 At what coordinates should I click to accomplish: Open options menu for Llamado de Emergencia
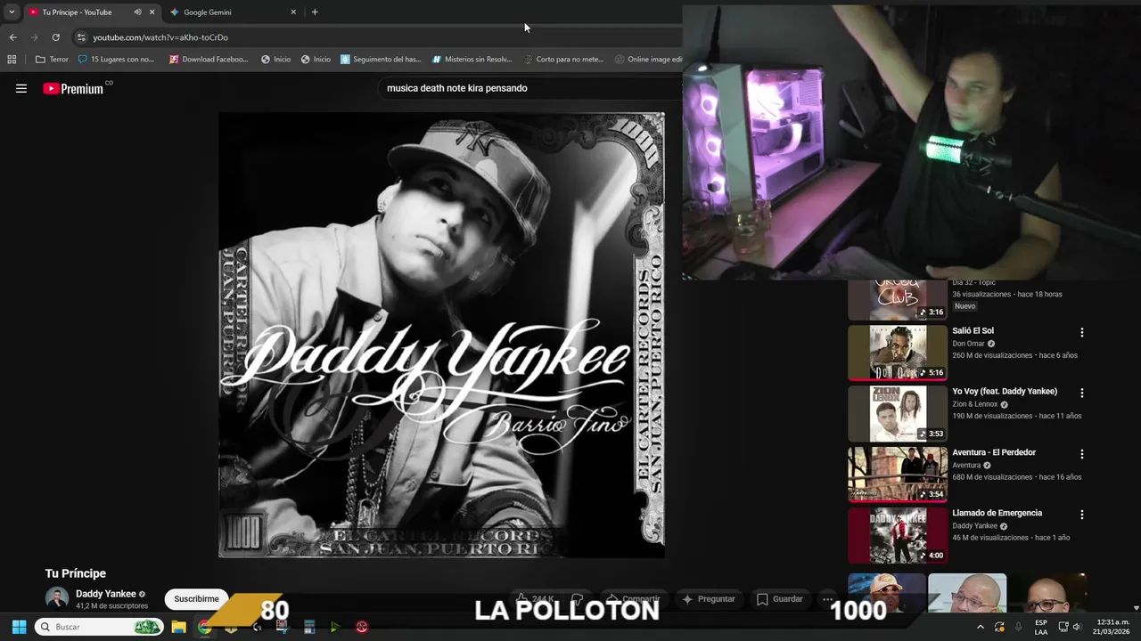(1082, 515)
